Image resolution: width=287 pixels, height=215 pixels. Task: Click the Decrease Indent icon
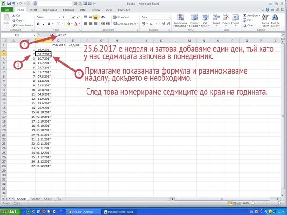tap(103, 24)
